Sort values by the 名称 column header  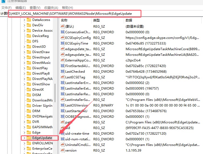pyautogui.click(x=64, y=20)
